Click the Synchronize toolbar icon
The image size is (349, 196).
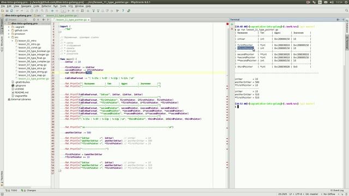(11, 11)
